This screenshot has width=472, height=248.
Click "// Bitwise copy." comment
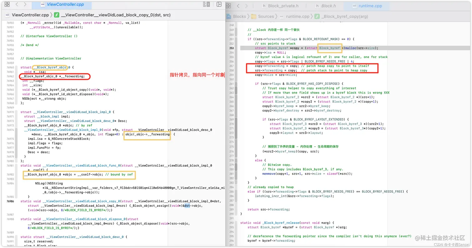[277, 165]
